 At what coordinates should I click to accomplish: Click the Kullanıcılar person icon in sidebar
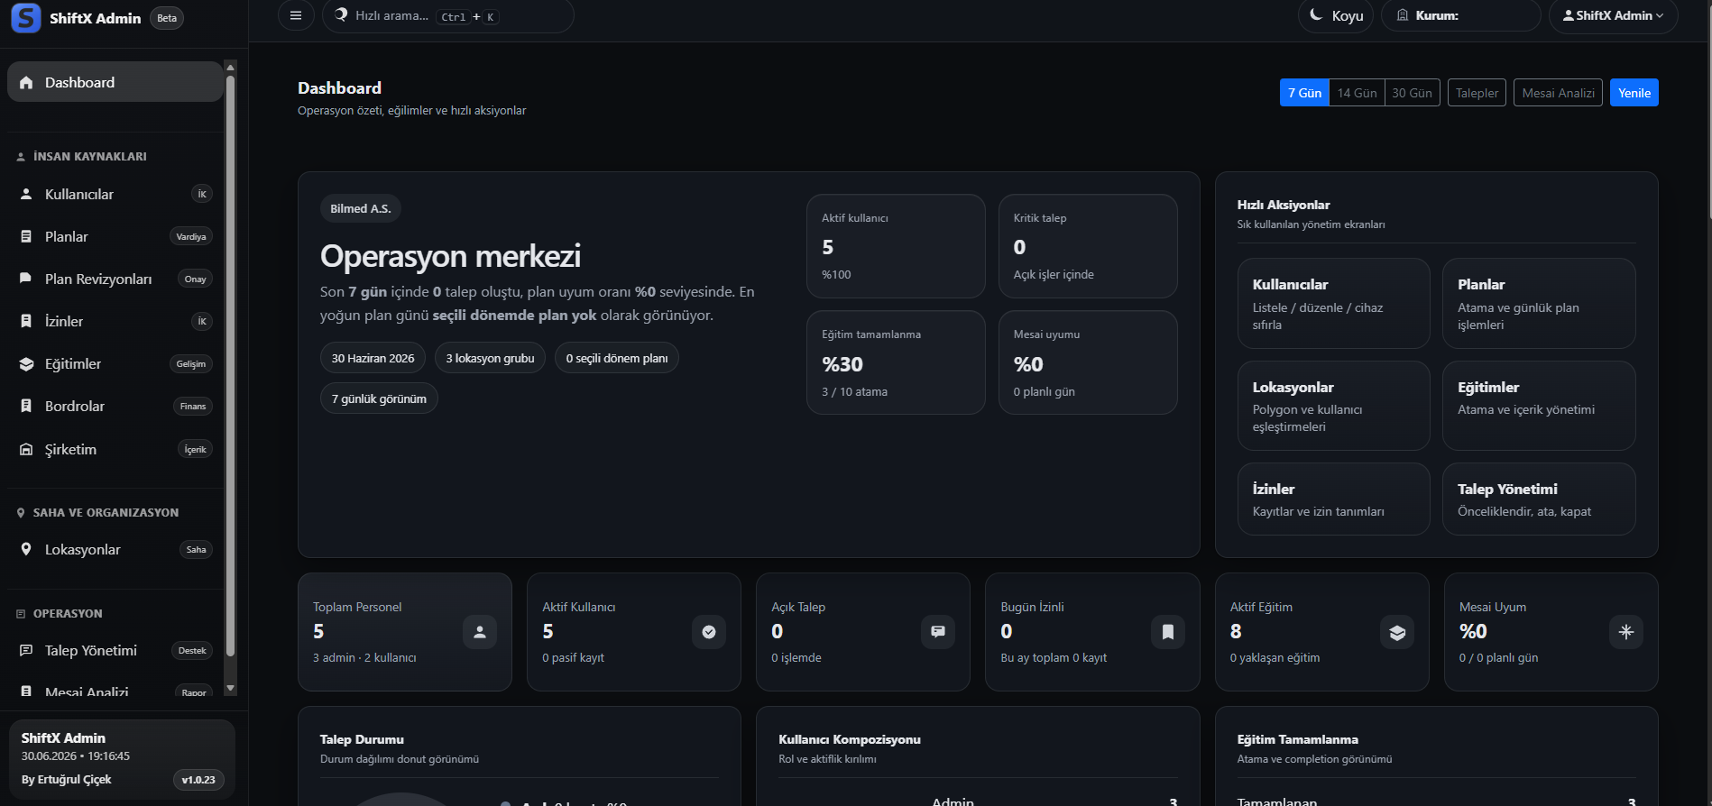[26, 194]
